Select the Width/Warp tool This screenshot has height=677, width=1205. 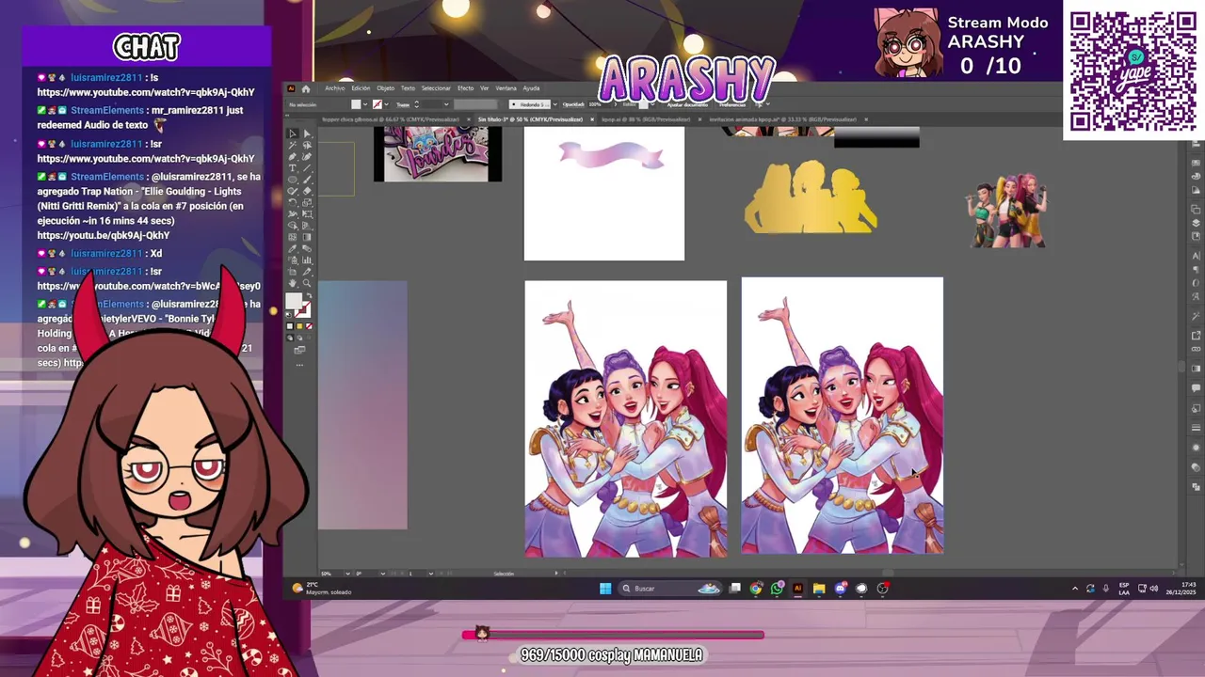pos(293,214)
